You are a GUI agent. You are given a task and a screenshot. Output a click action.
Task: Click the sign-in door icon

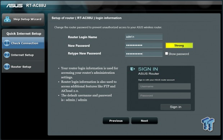133,69
